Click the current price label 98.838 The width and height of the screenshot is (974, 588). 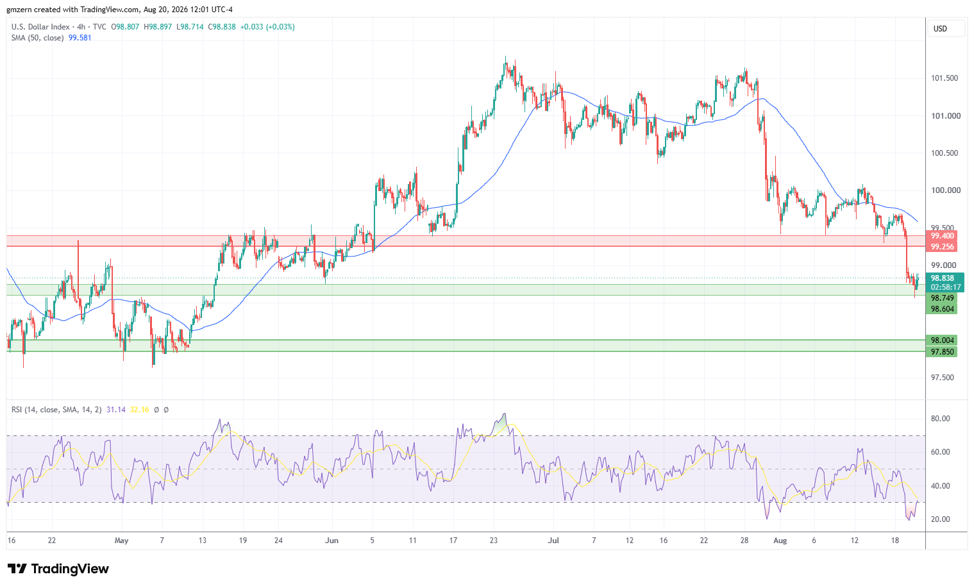point(942,278)
